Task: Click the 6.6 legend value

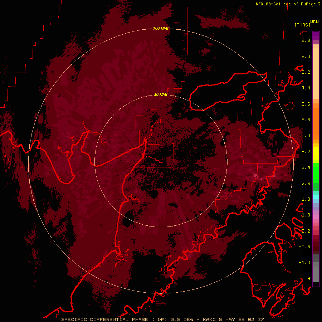Action: tap(306, 104)
